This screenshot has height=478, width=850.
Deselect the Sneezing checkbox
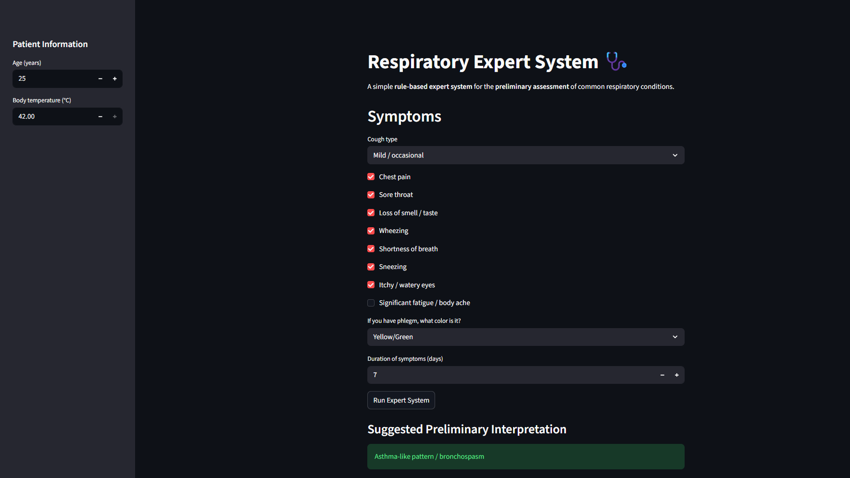tap(371, 267)
